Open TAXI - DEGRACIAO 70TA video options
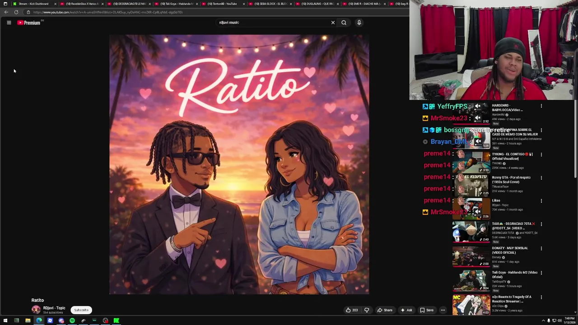 pos(541,224)
